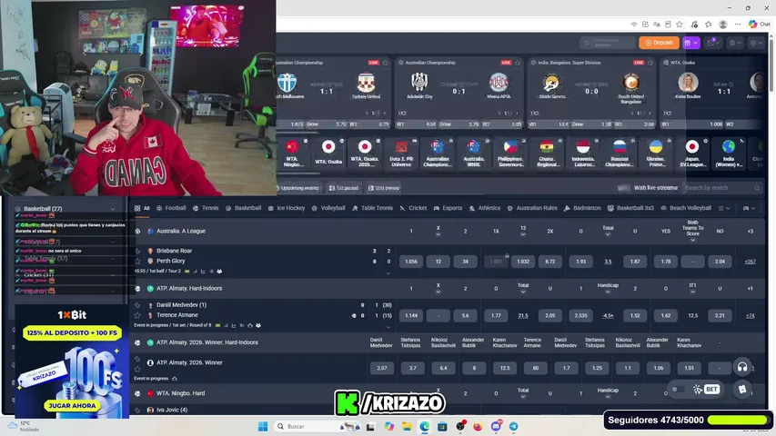The width and height of the screenshot is (776, 436).
Task: Switch to the Tennis tab
Action: point(206,208)
